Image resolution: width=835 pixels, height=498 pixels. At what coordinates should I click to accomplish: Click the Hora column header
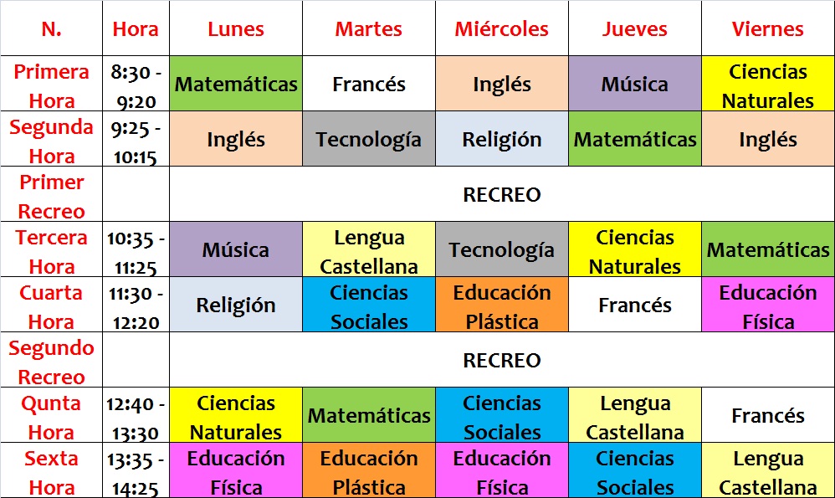[x=136, y=28]
